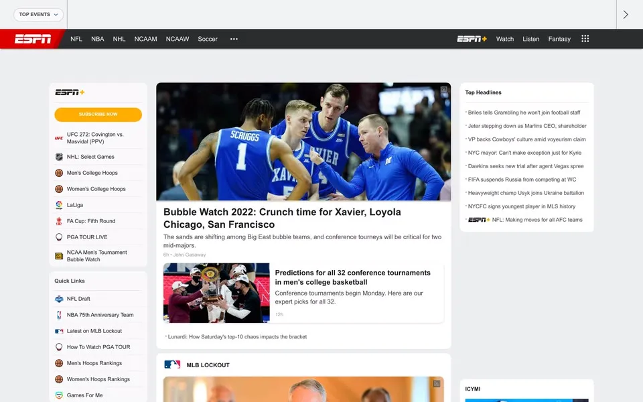Click the Games For Me icon
Viewport: 643px width, 402px height.
[x=59, y=395]
